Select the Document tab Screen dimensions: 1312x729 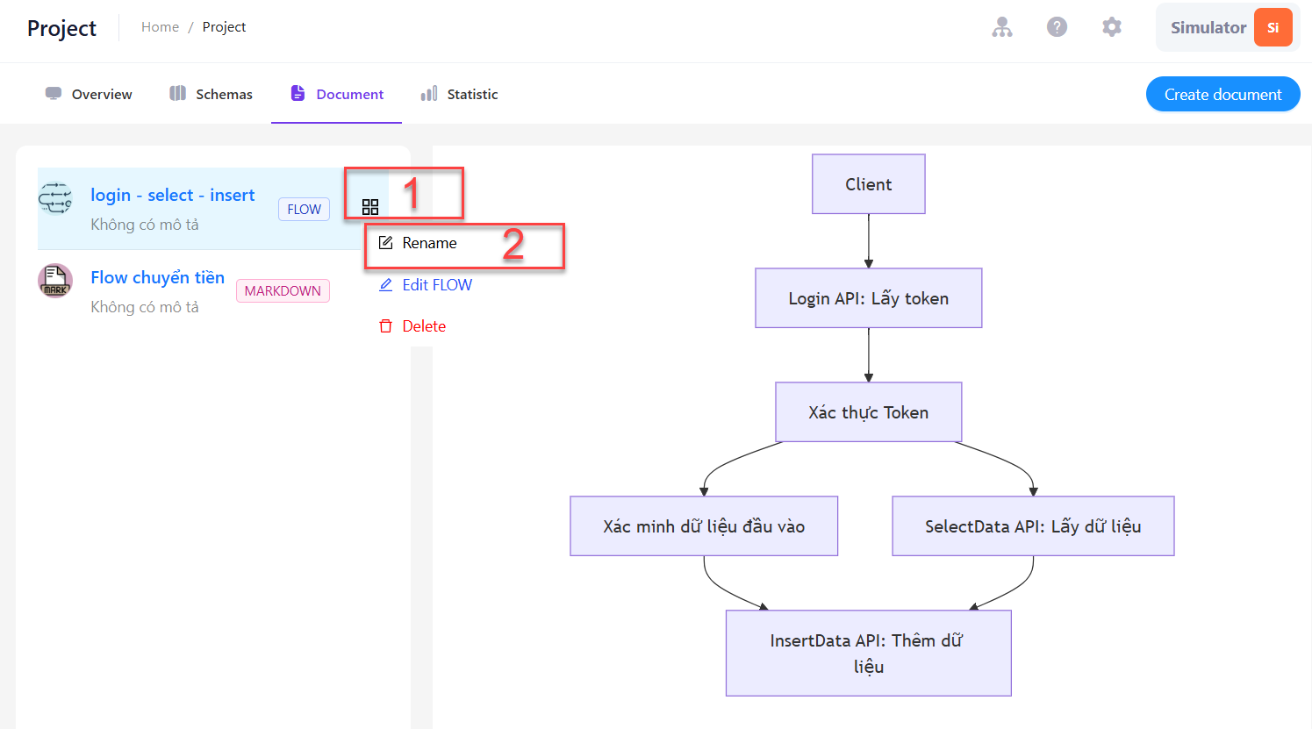coord(337,94)
